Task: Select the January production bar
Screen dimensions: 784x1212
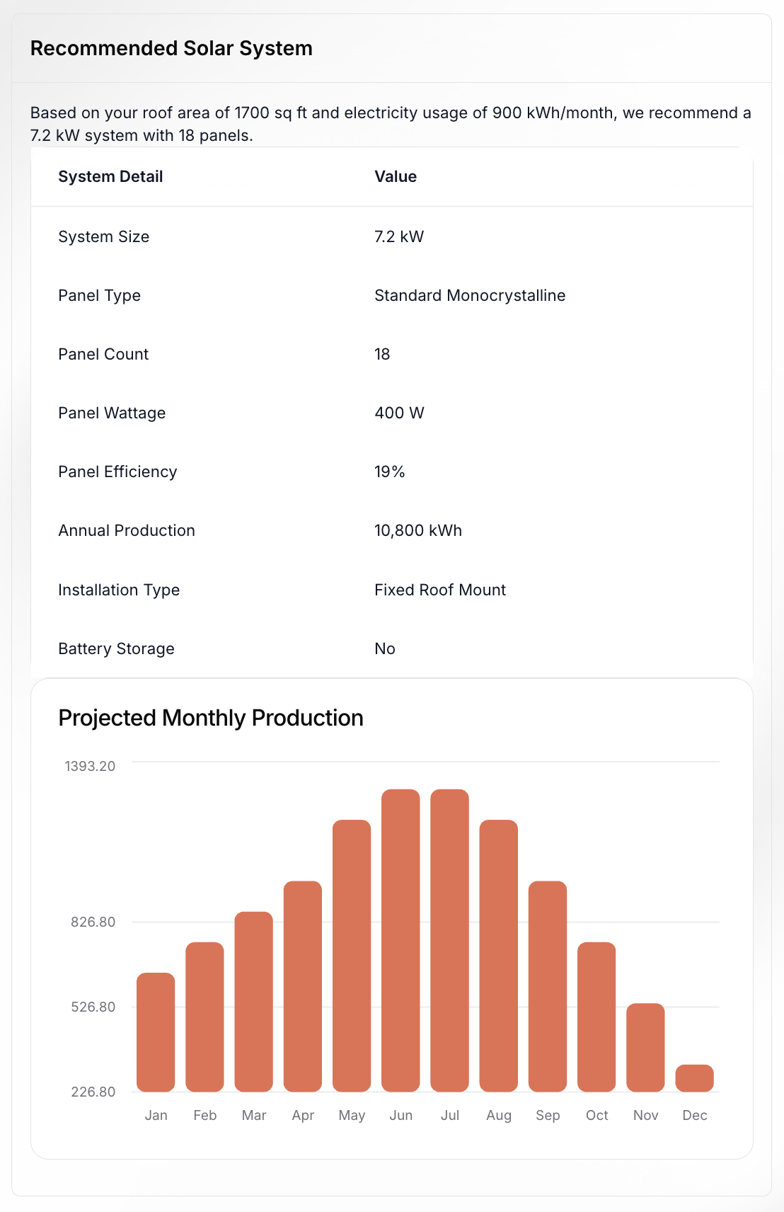Action: tap(156, 1032)
